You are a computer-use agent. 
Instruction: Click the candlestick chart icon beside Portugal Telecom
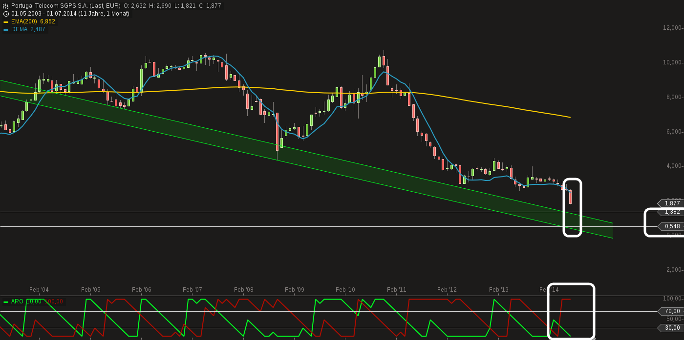tap(4, 5)
